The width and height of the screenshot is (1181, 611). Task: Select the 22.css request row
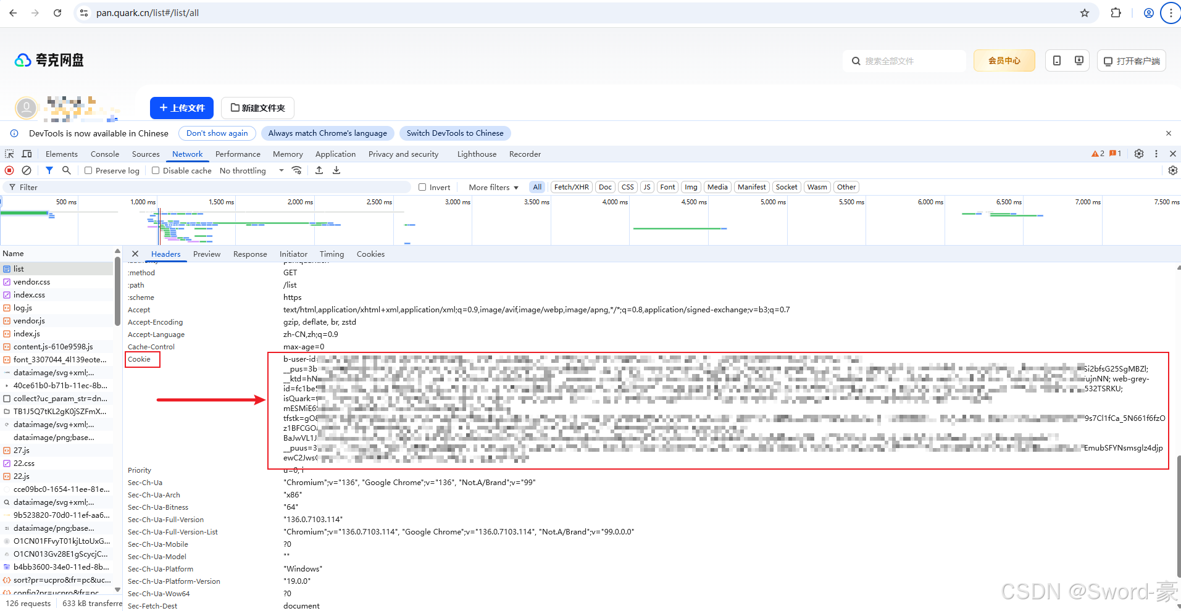click(x=57, y=463)
